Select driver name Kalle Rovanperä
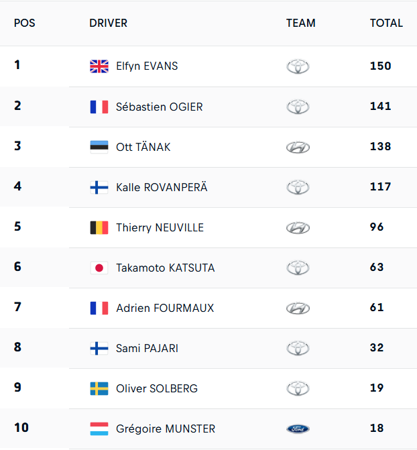 pyautogui.click(x=162, y=187)
